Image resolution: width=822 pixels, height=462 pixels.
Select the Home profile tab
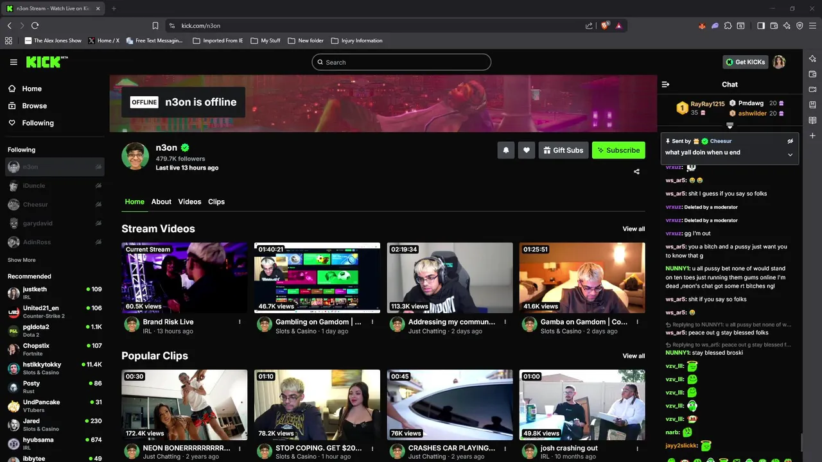pyautogui.click(x=134, y=201)
